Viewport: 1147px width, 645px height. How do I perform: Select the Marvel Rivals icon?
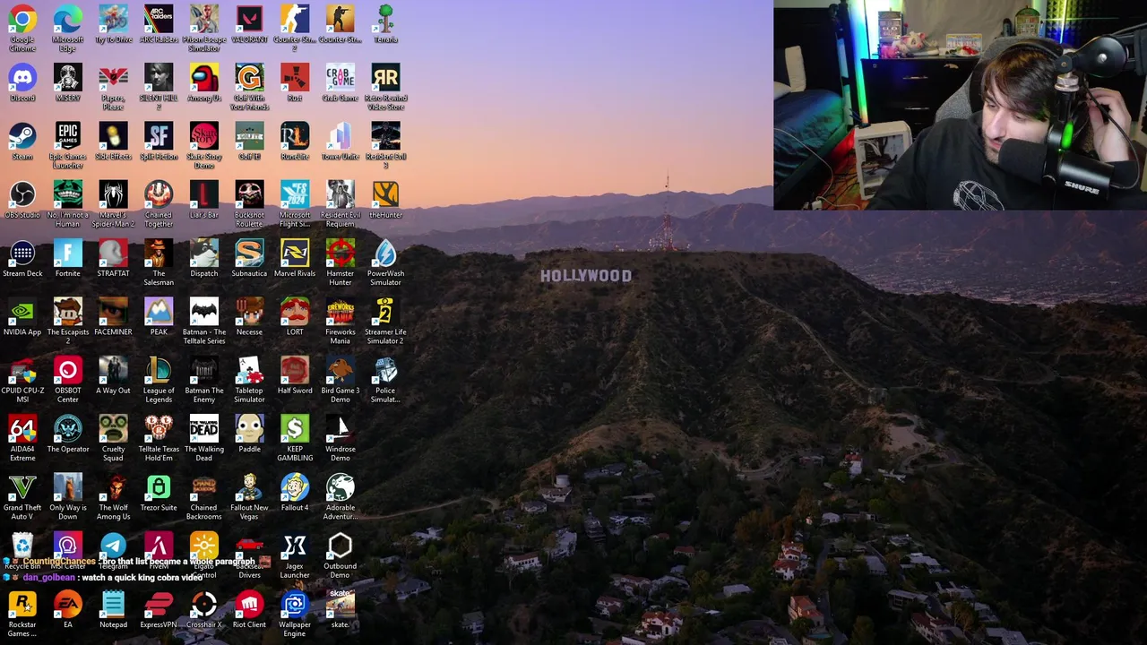click(x=295, y=254)
